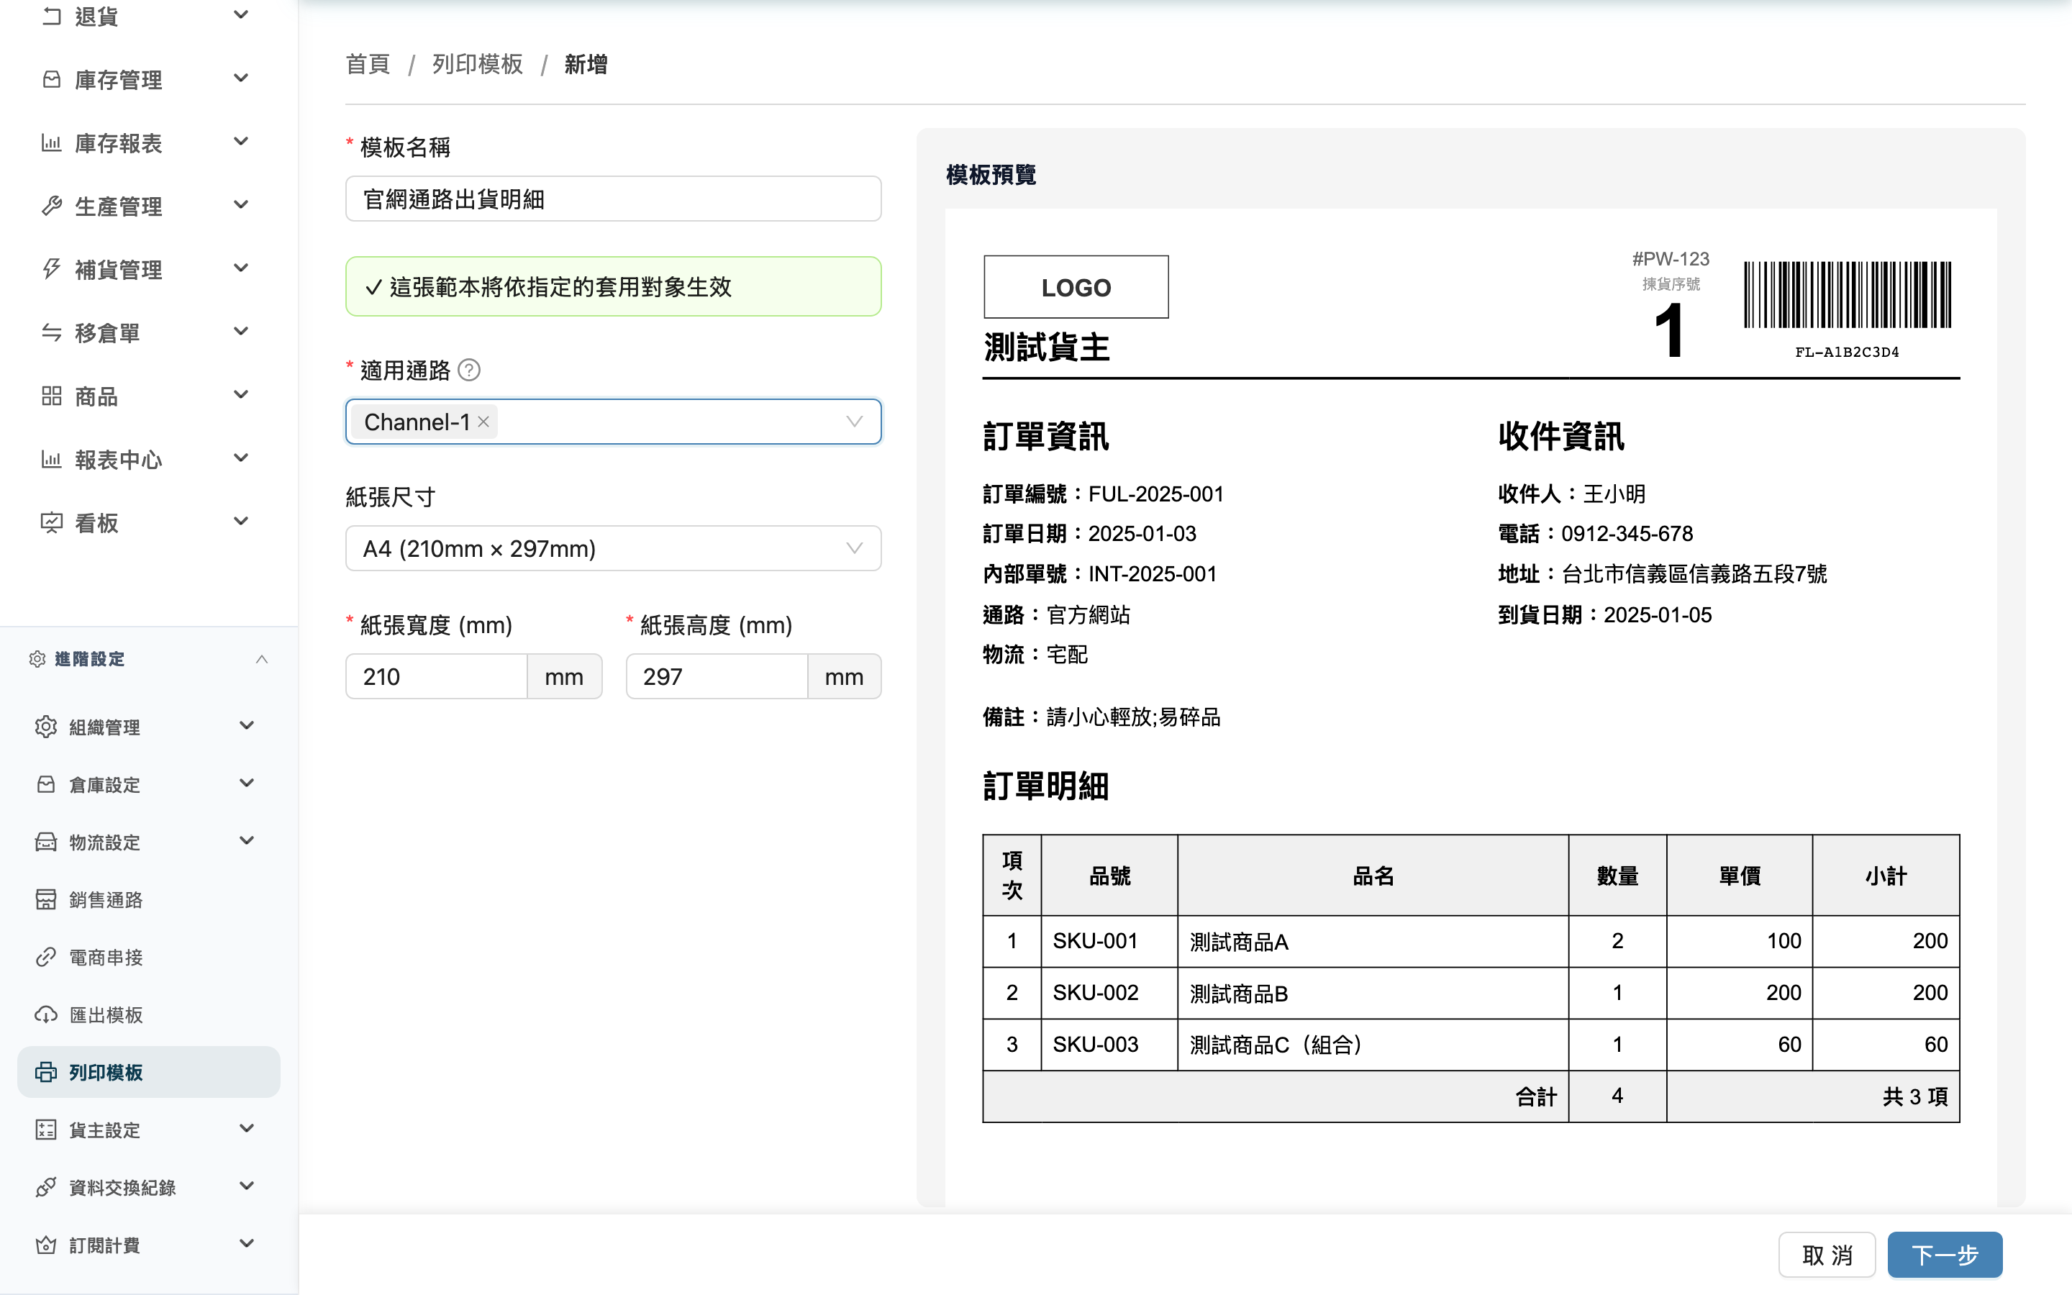Click the 生產管理 wrench icon
Image resolution: width=2072 pixels, height=1295 pixels.
[51, 206]
